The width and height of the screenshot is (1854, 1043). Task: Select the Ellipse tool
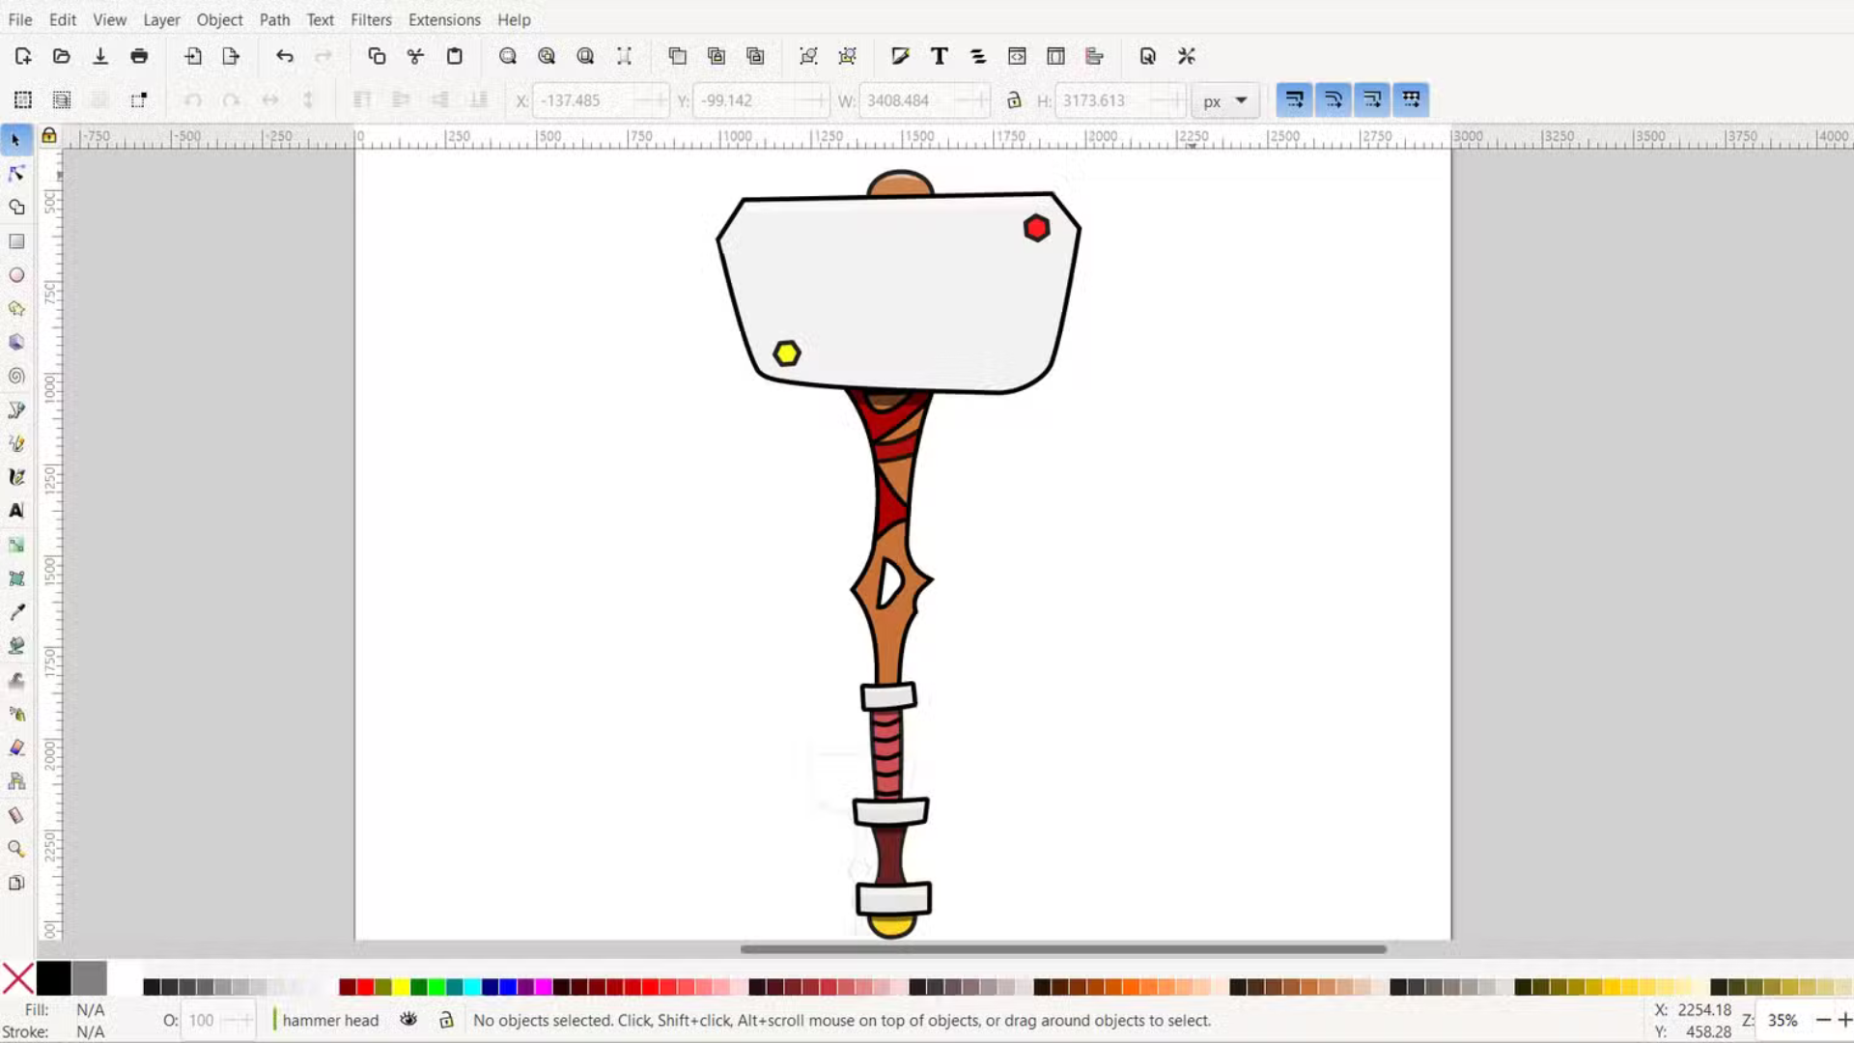(16, 275)
